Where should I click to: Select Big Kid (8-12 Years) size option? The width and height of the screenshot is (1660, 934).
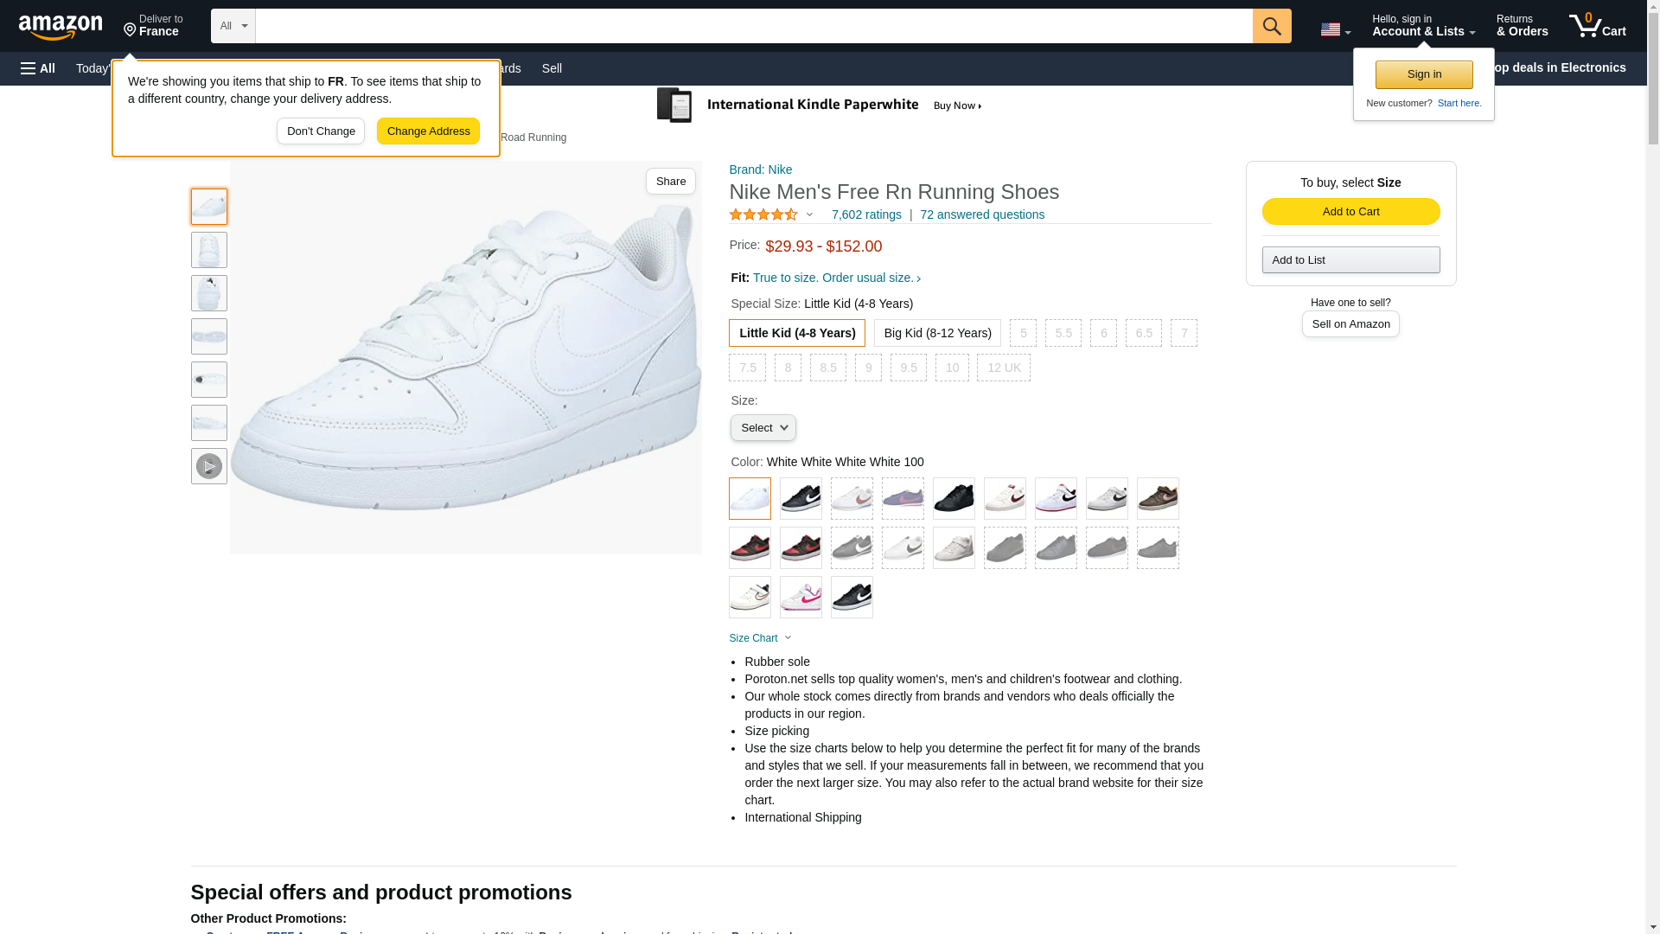[937, 333]
